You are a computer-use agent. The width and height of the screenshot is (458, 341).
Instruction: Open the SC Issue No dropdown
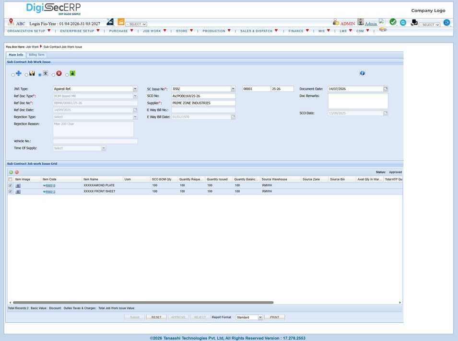point(233,89)
